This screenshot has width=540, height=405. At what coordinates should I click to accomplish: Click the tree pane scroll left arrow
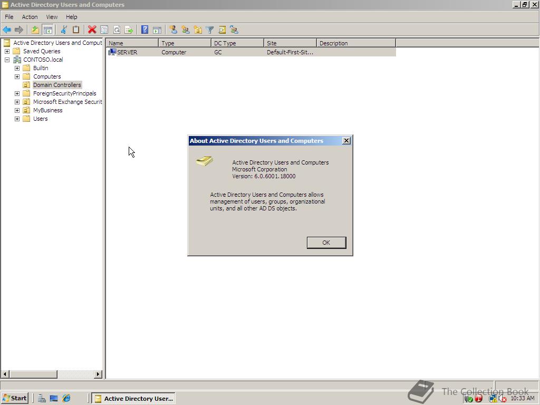[x=5, y=374]
